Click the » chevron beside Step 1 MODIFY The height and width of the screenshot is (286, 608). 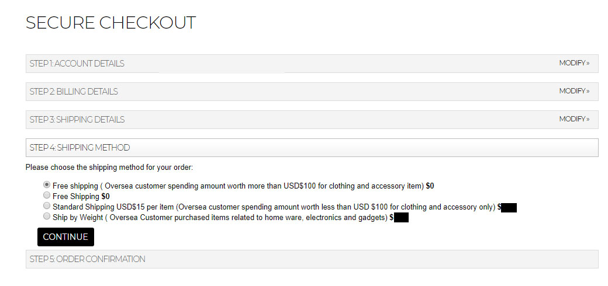tap(588, 63)
